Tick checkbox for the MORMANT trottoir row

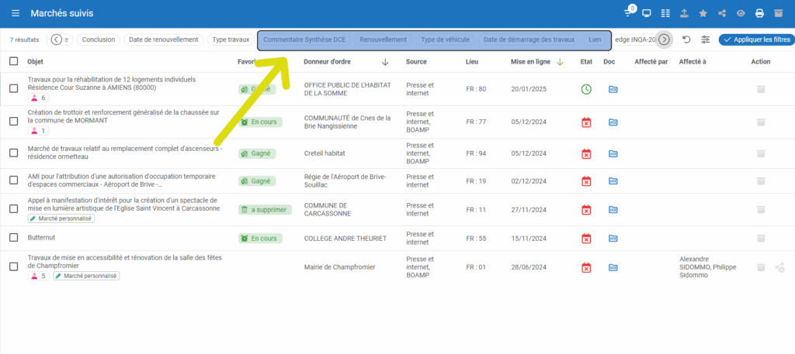click(x=13, y=122)
